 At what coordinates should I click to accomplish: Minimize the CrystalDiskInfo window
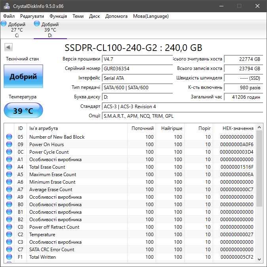pos(221,6)
